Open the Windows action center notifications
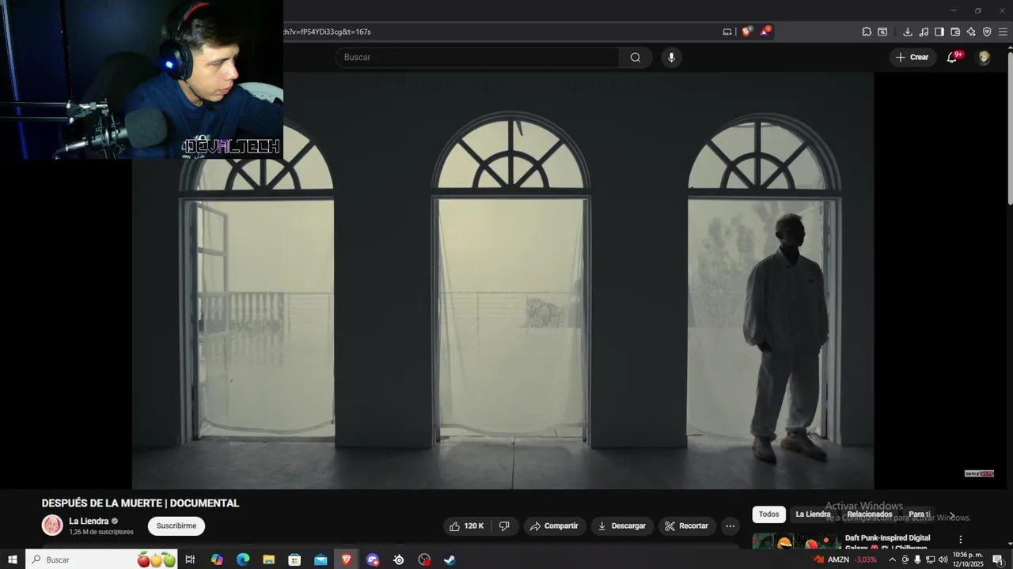 tap(998, 560)
